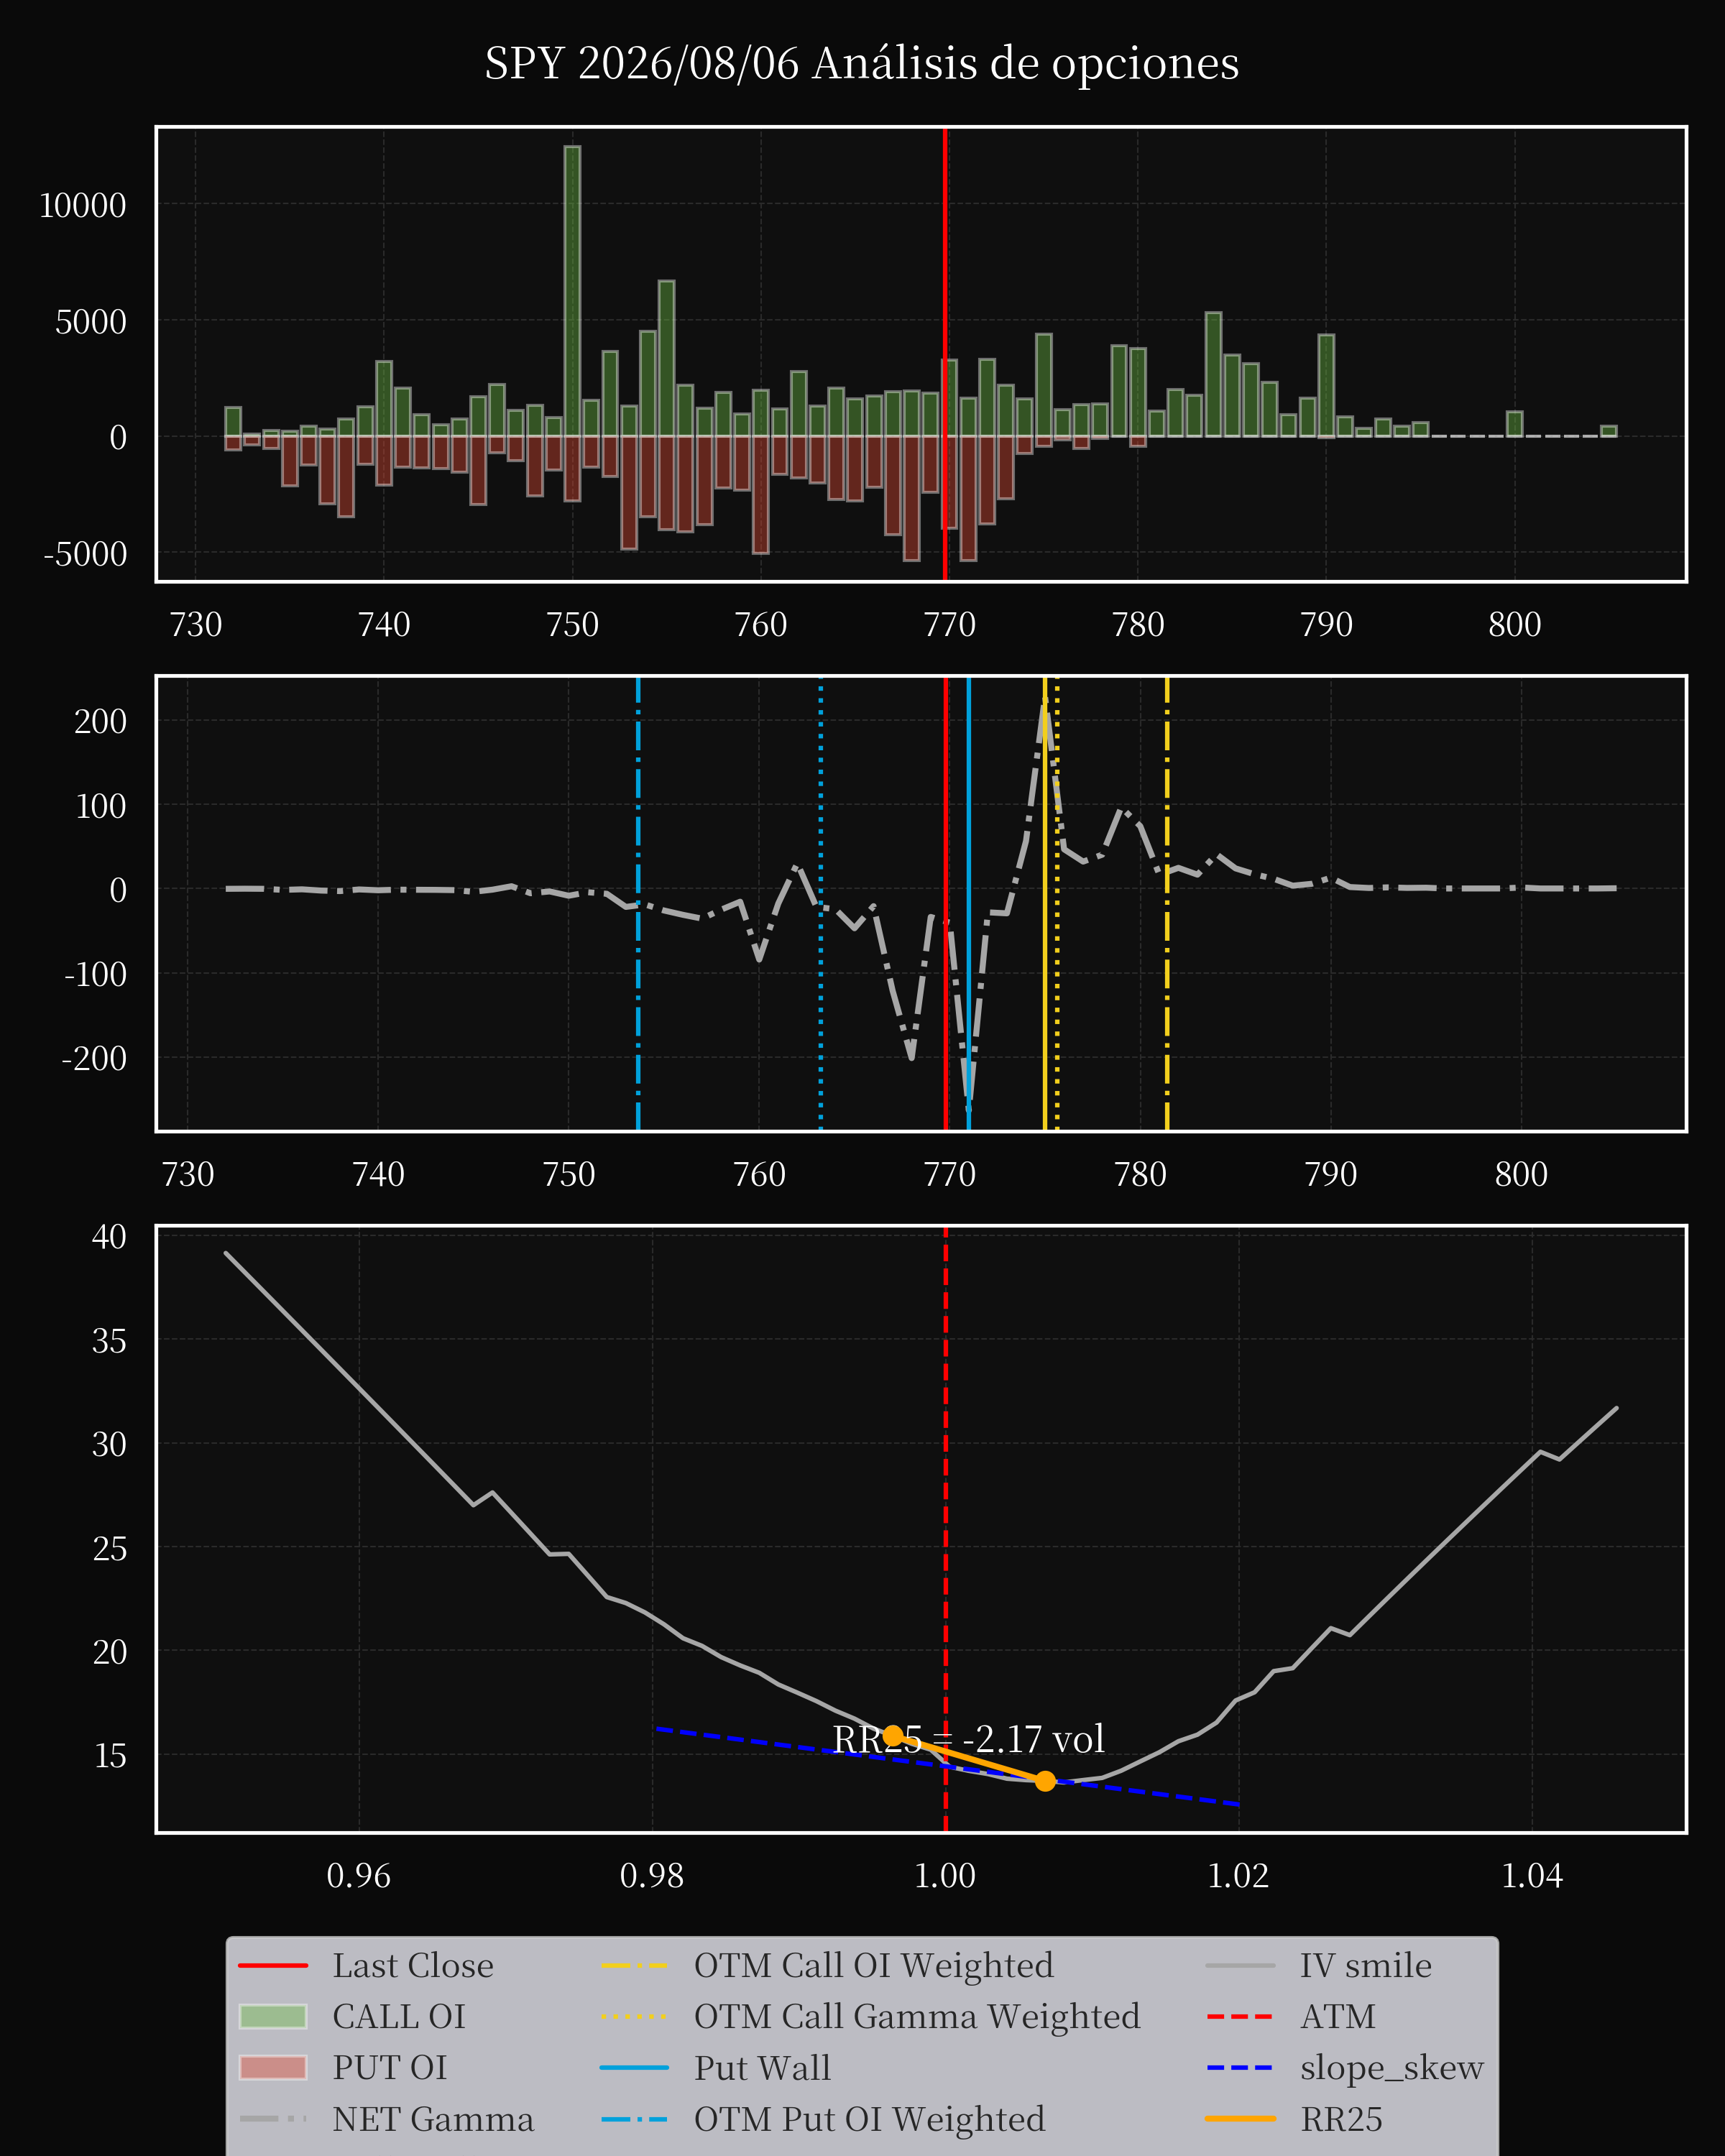1725x2156 pixels.
Task: Click the "OTM Call OI Weighted" legend label
Action: click(x=874, y=1966)
